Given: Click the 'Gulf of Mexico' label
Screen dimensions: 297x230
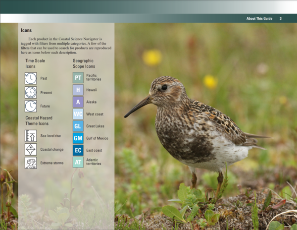Looking at the screenshot, I should click(x=97, y=138).
